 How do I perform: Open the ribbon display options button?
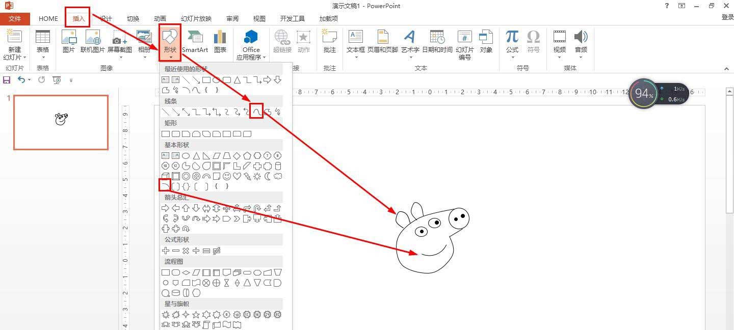click(x=681, y=6)
